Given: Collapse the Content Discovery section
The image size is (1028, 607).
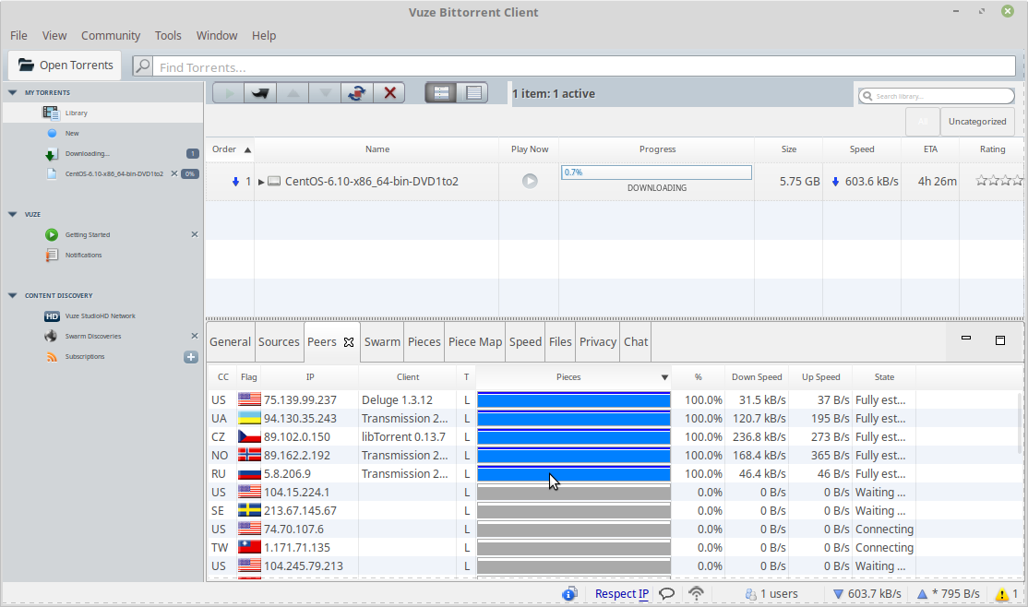Looking at the screenshot, I should tap(12, 295).
